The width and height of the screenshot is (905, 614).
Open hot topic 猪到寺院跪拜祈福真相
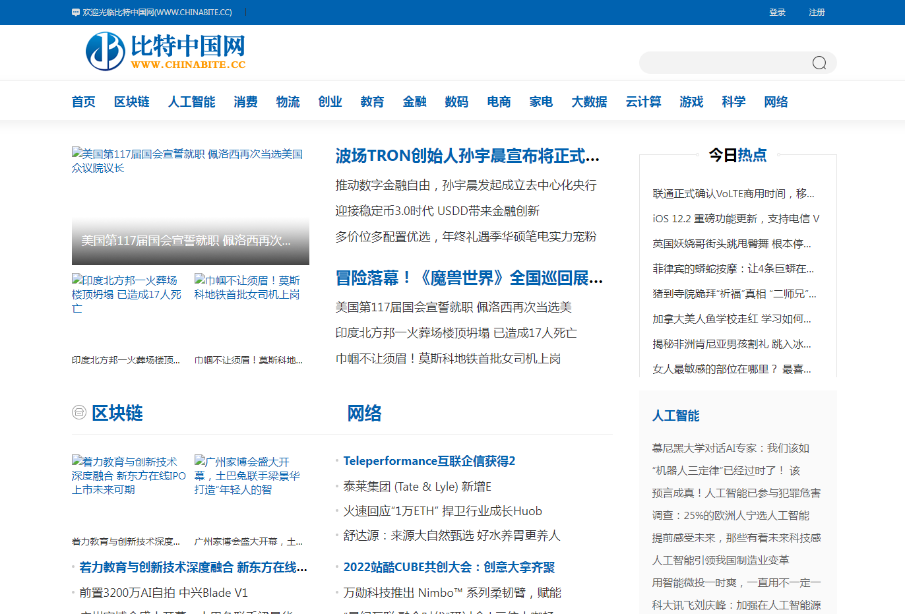pos(734,294)
